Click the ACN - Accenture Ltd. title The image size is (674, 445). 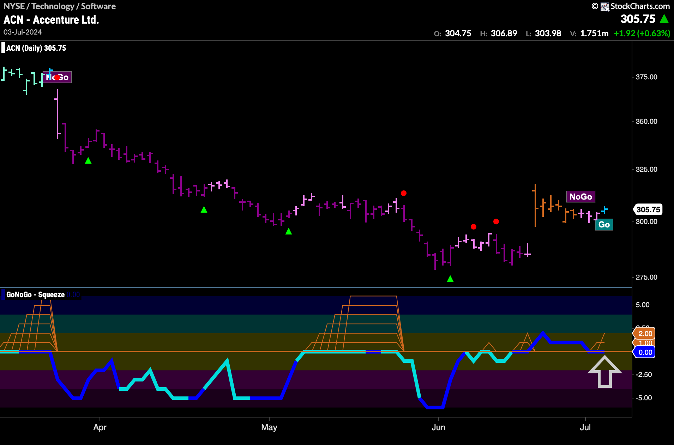(x=51, y=20)
